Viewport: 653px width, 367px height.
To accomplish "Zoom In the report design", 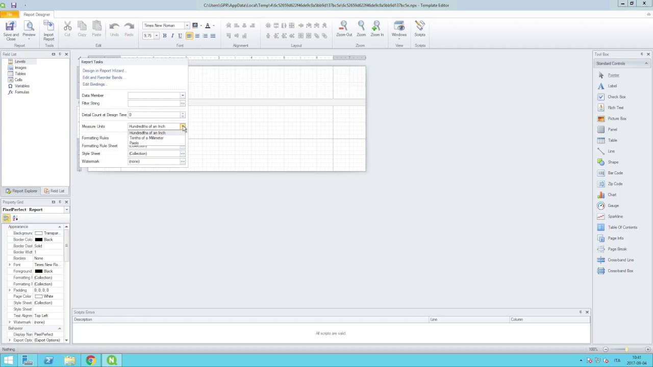I will click(377, 29).
